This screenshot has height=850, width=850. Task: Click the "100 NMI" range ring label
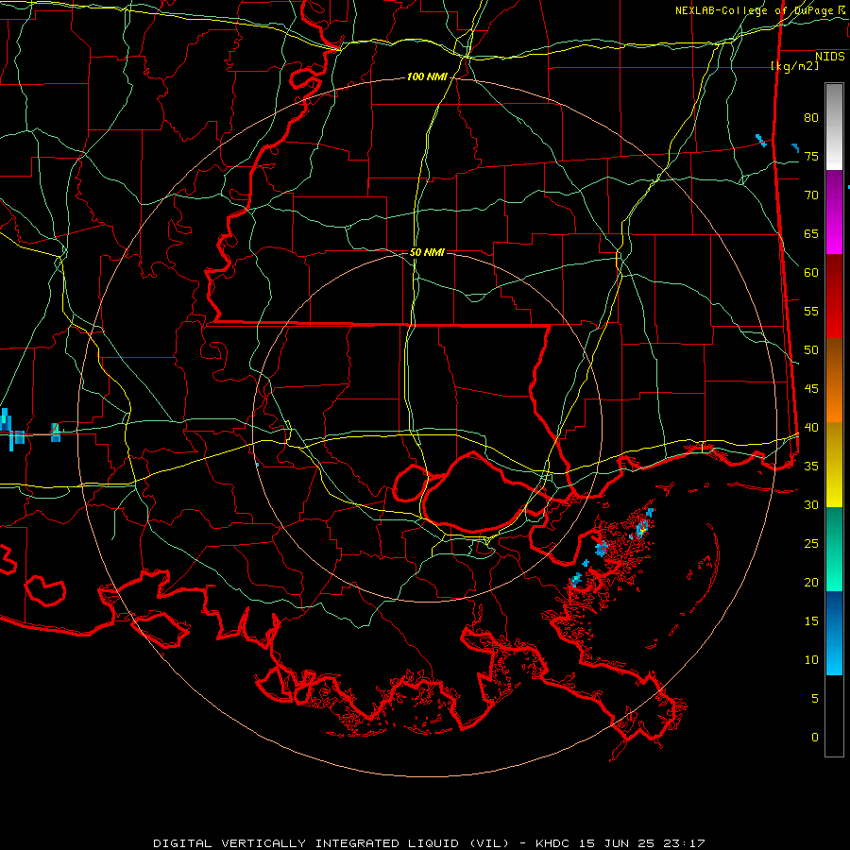click(x=427, y=77)
